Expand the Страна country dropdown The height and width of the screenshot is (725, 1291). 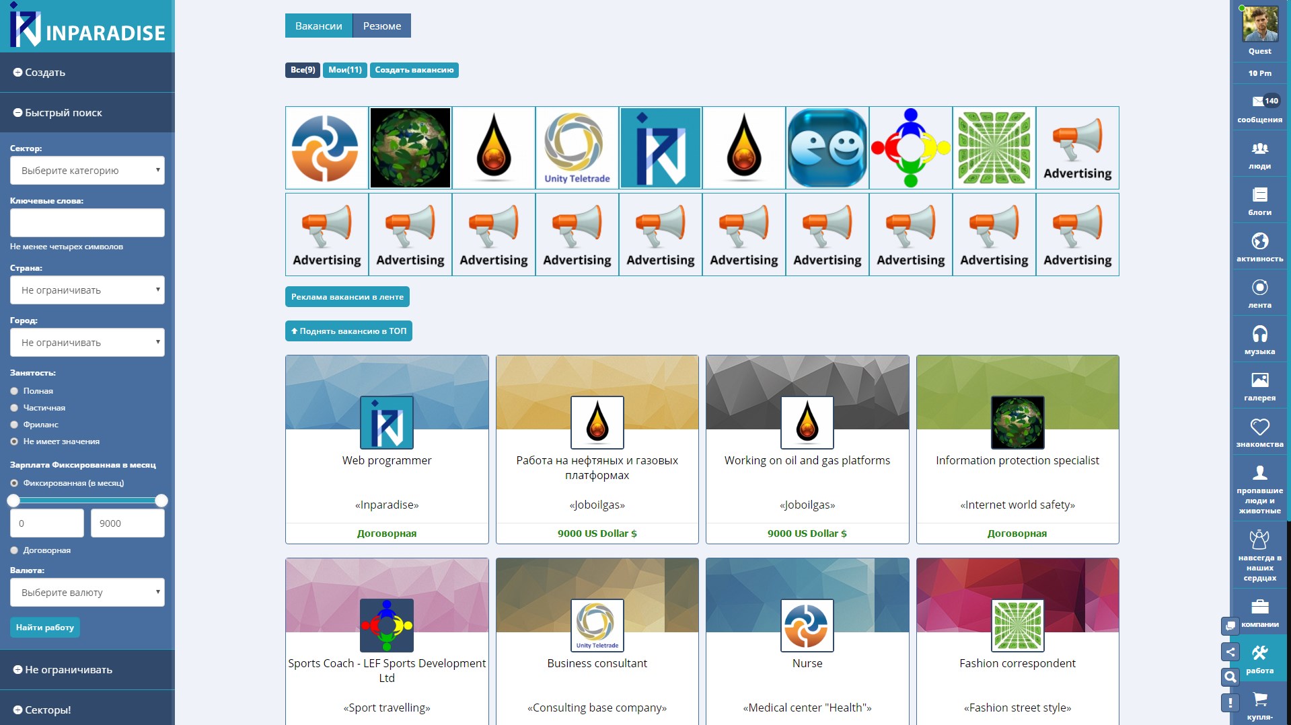(x=87, y=290)
